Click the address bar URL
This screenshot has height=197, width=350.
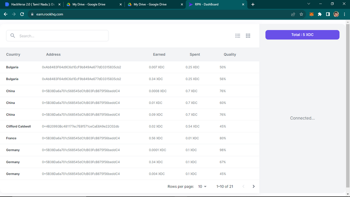pos(47,14)
